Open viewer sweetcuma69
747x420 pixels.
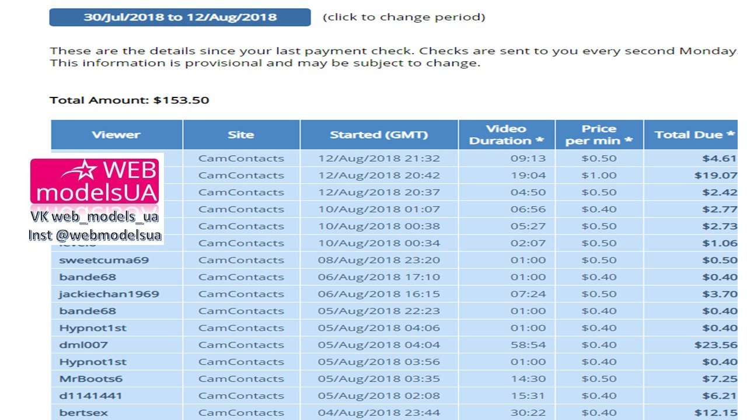(104, 260)
